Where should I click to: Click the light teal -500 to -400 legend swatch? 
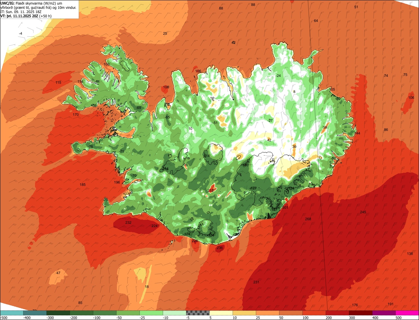pyautogui.click(x=12, y=313)
